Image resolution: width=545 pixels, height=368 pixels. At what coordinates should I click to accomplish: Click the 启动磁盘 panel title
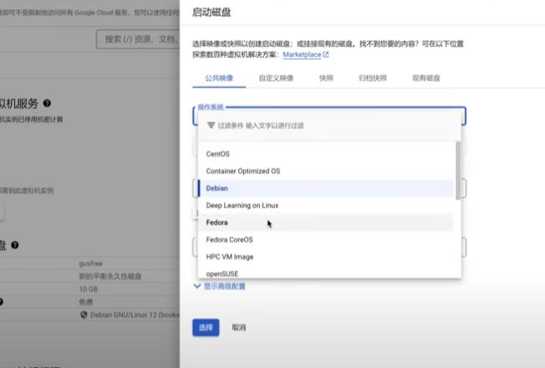point(211,13)
